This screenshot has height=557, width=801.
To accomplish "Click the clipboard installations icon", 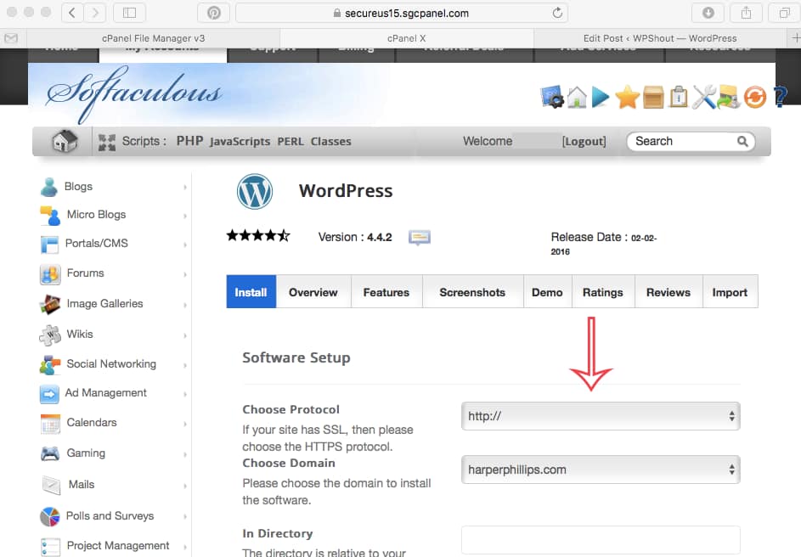I will 677,97.
